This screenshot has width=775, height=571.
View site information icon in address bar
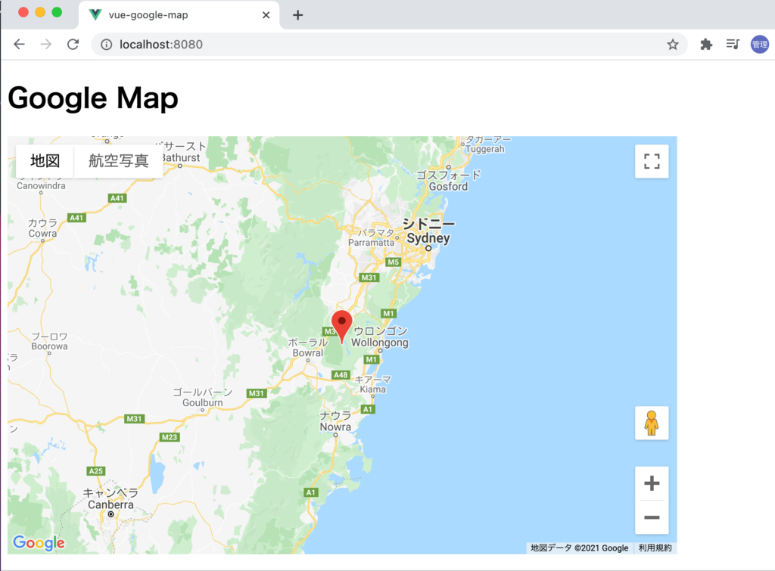(107, 45)
